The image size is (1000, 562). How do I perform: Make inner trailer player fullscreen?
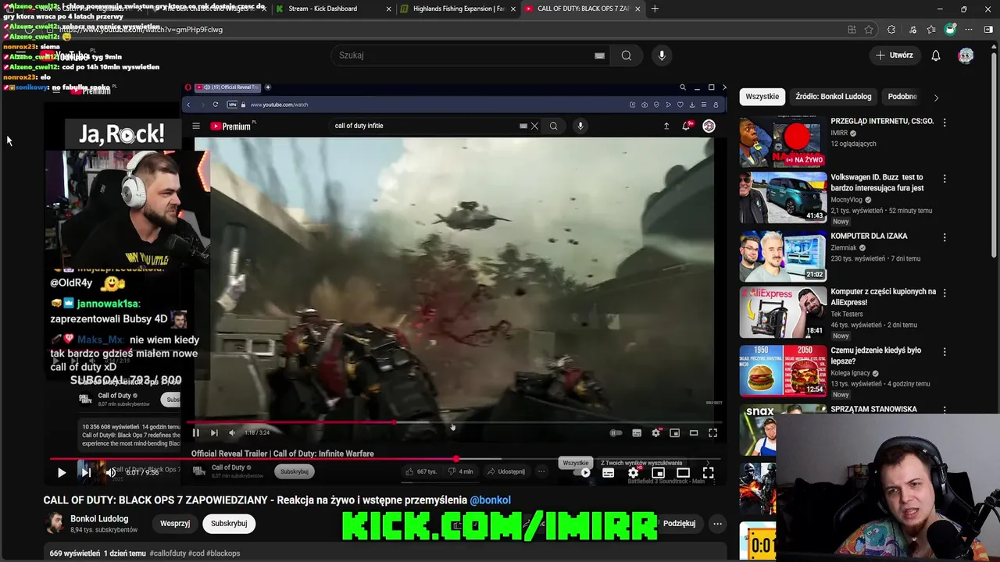(x=712, y=432)
